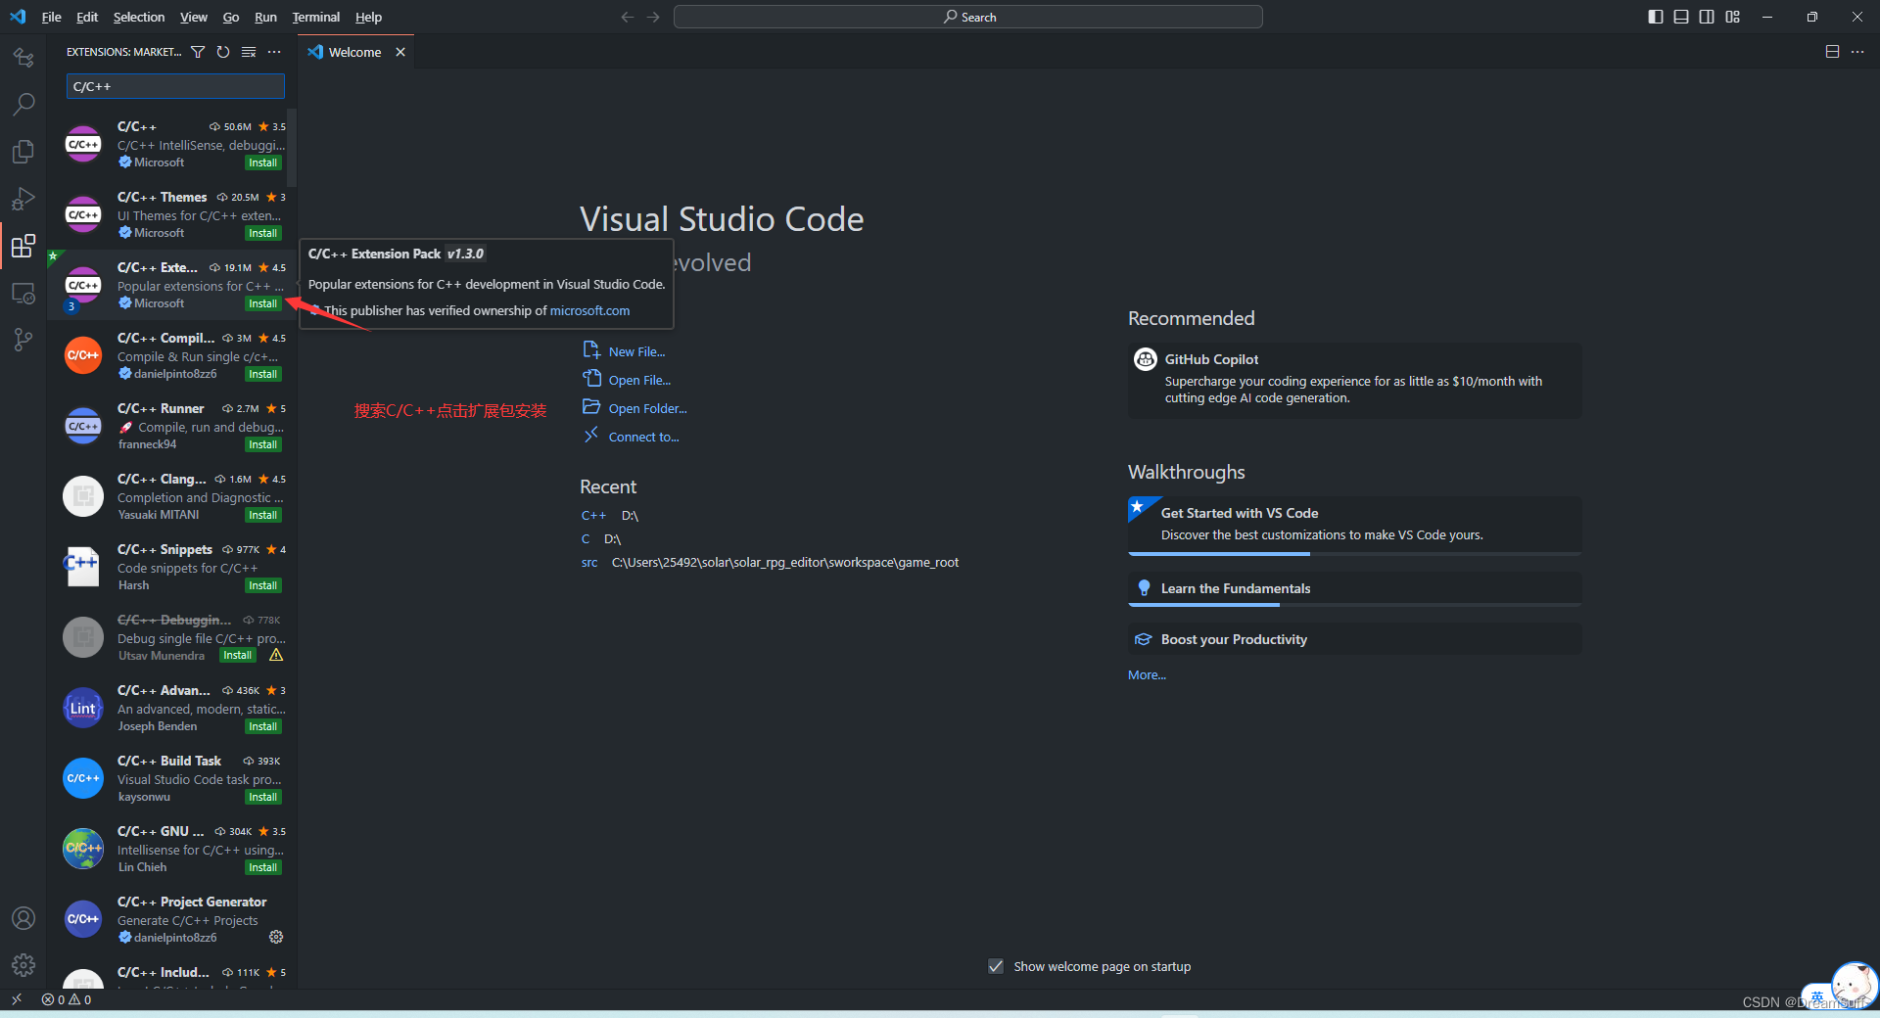Open Manage gear in activity bar
The height and width of the screenshot is (1018, 1880).
(23, 965)
